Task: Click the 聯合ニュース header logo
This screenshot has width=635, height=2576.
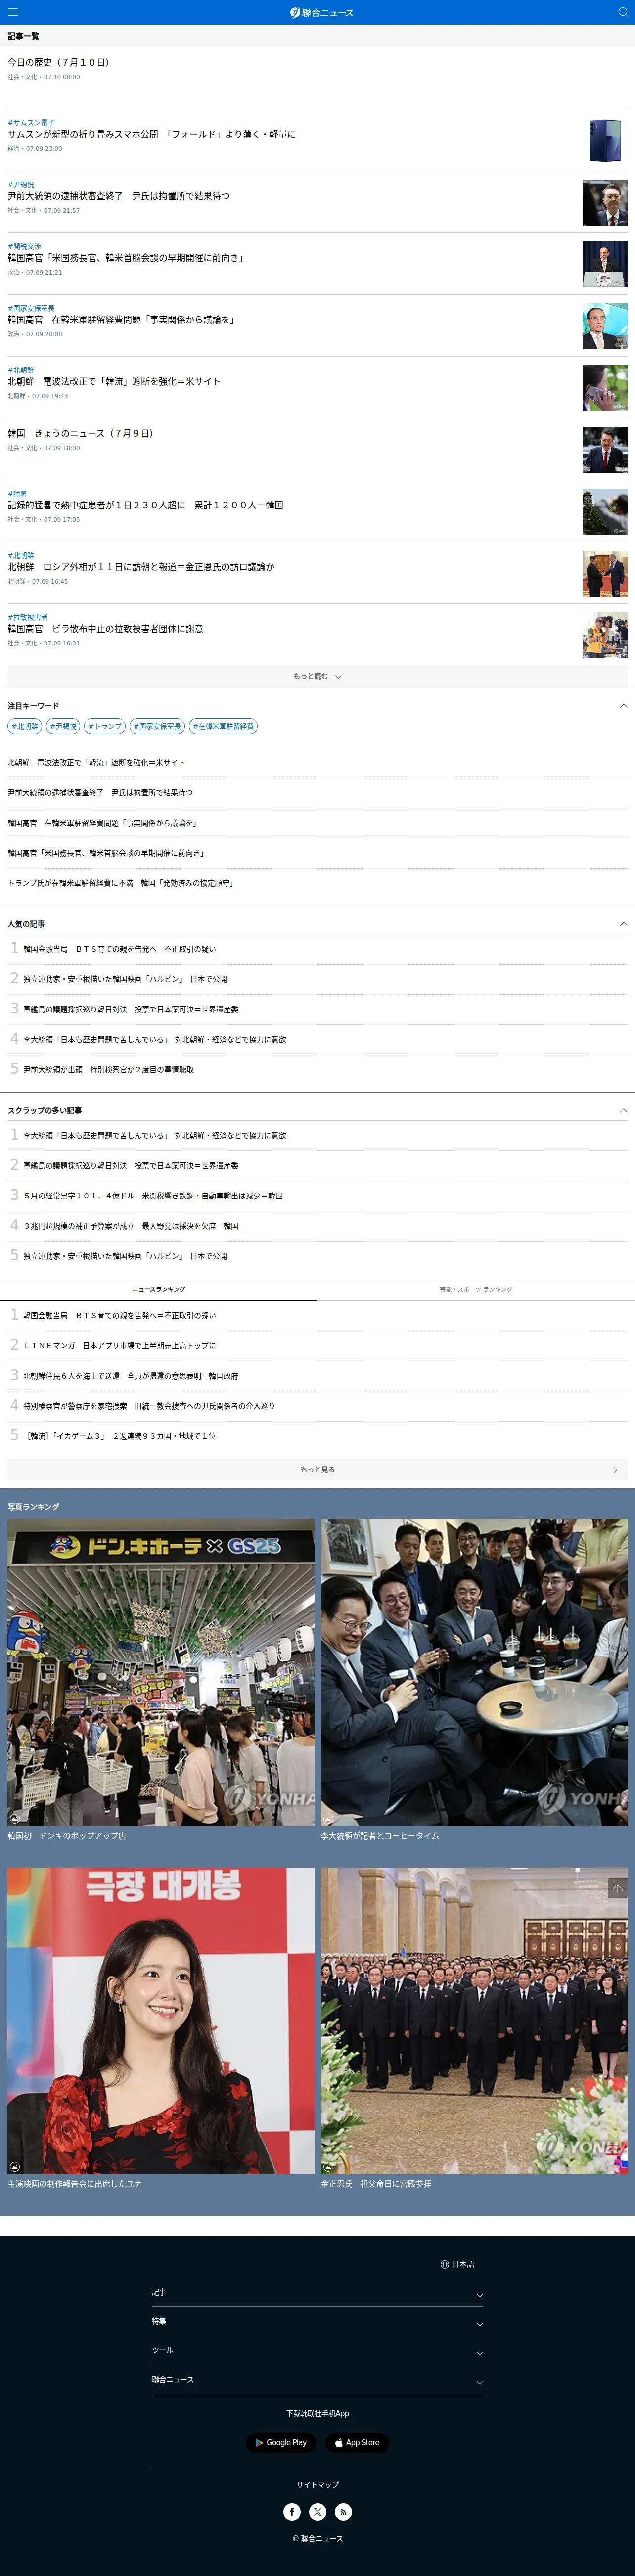Action: [x=321, y=12]
